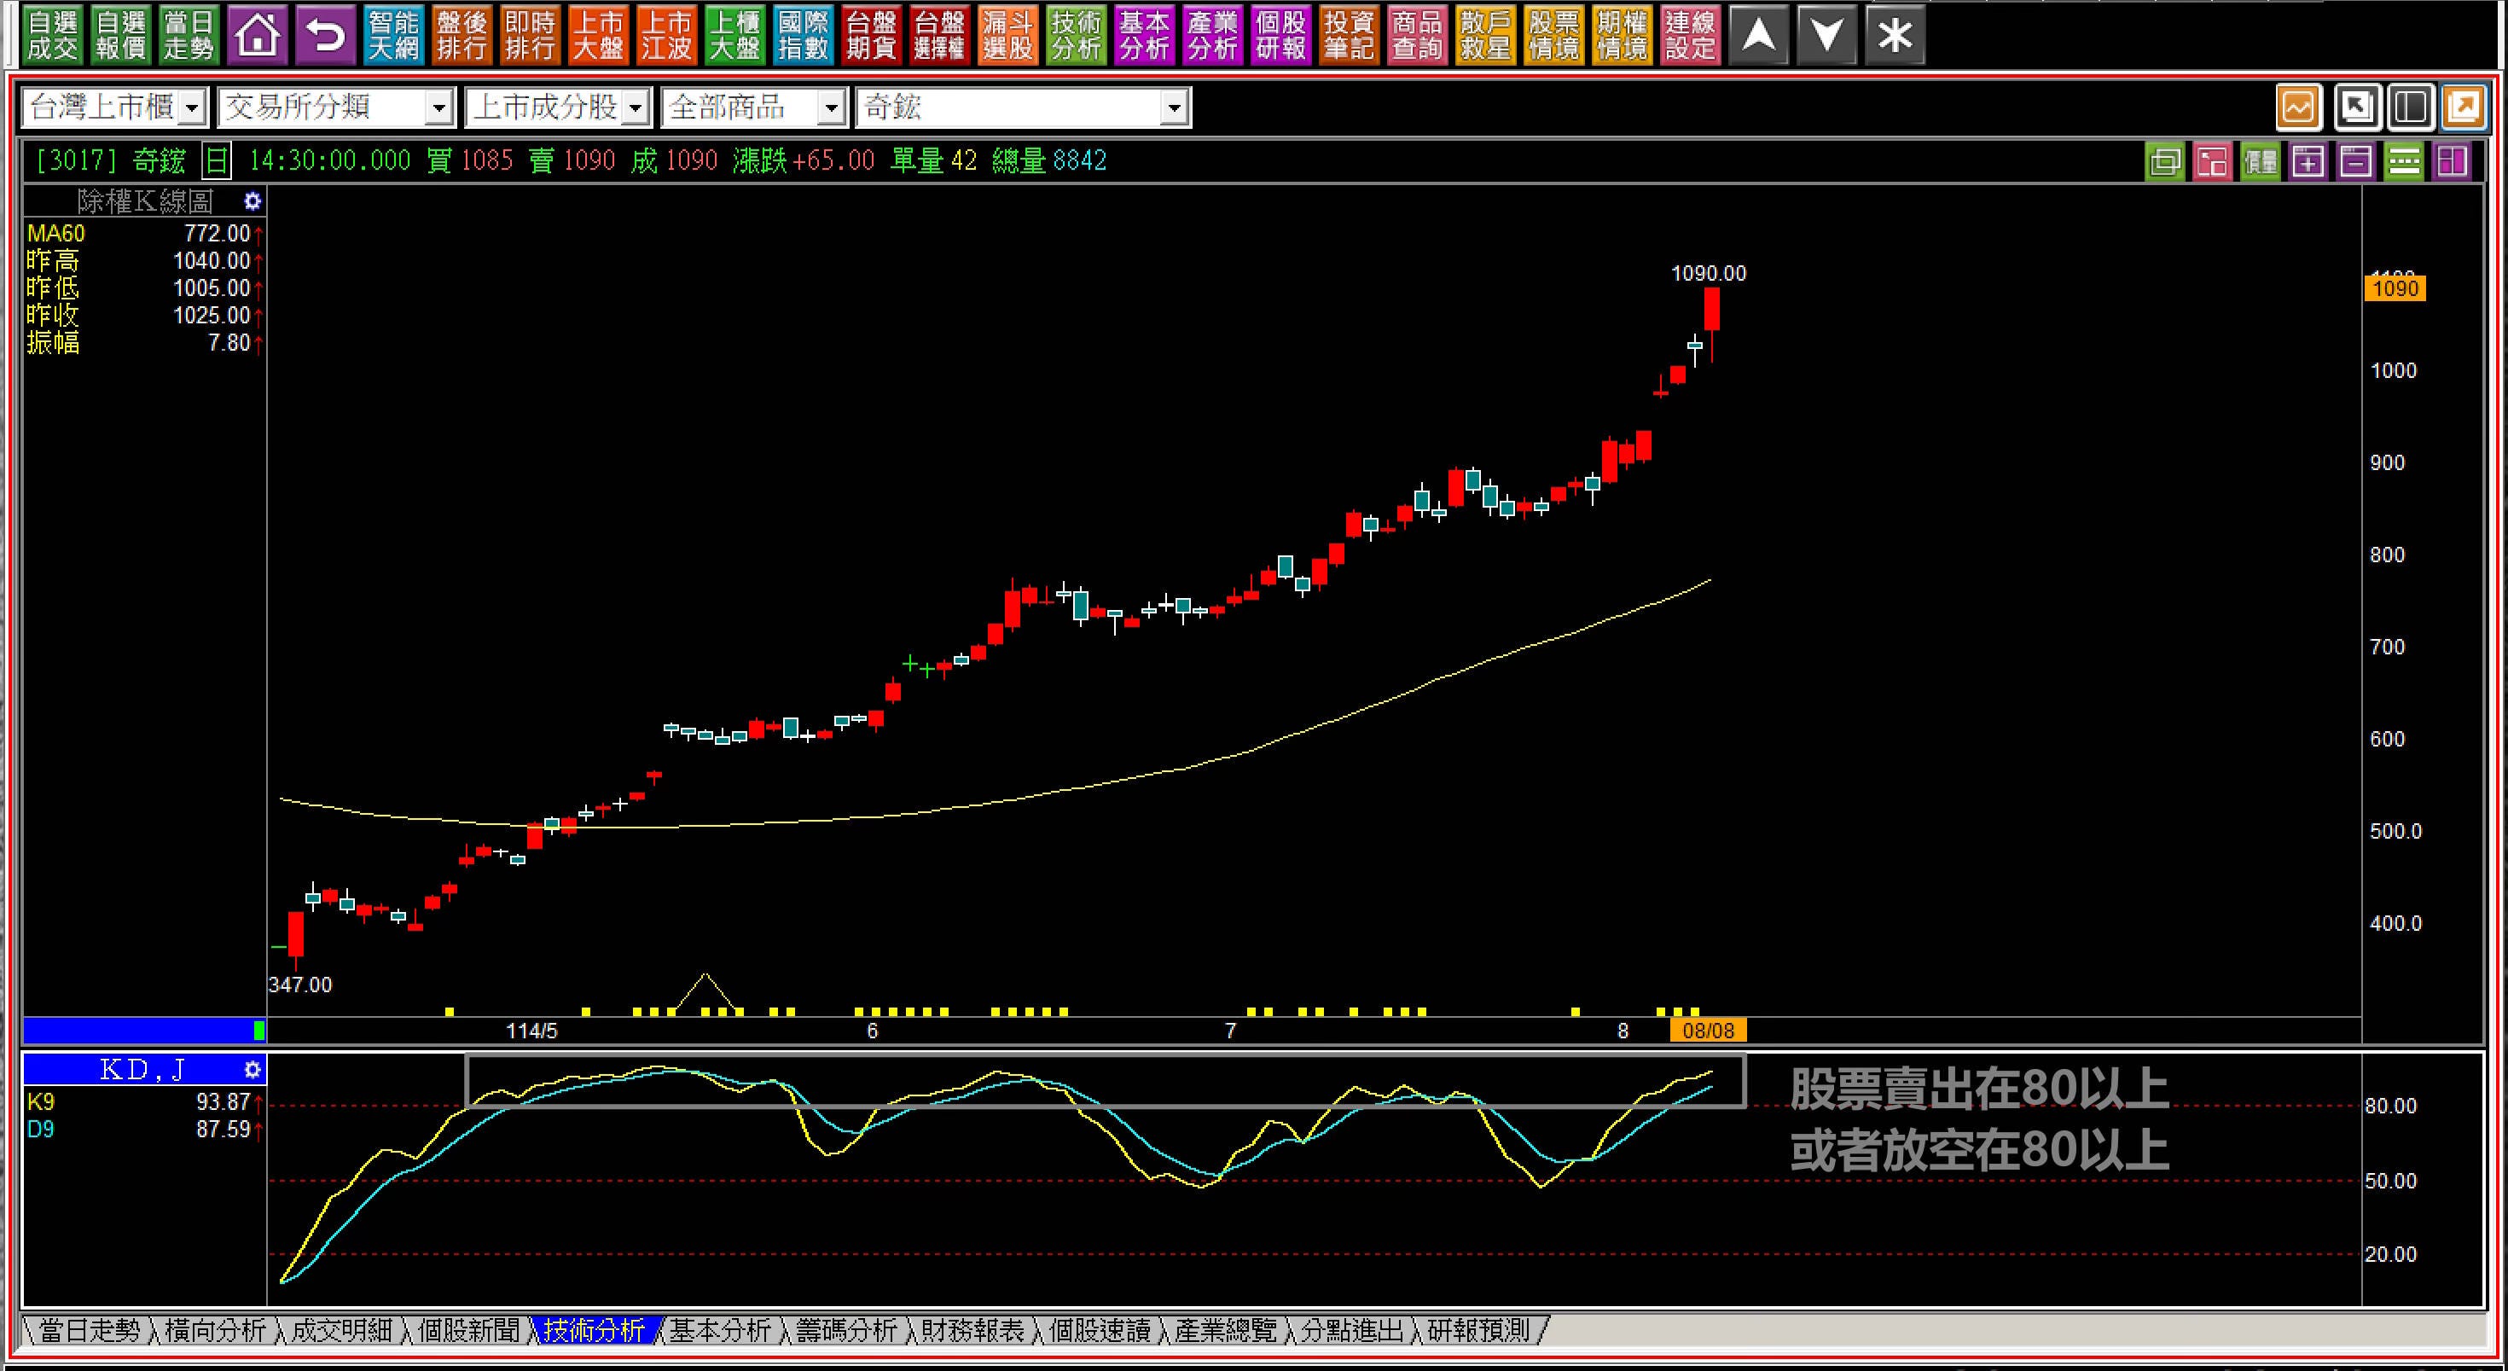Image resolution: width=2508 pixels, height=1371 pixels.
Task: Click the split-panel layout icon
Action: (x=2411, y=107)
